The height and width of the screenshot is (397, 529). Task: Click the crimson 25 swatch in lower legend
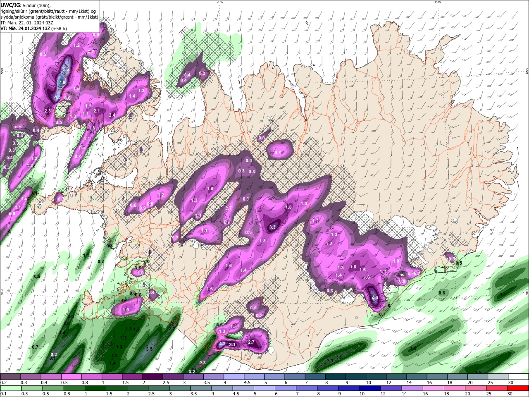click(497, 388)
